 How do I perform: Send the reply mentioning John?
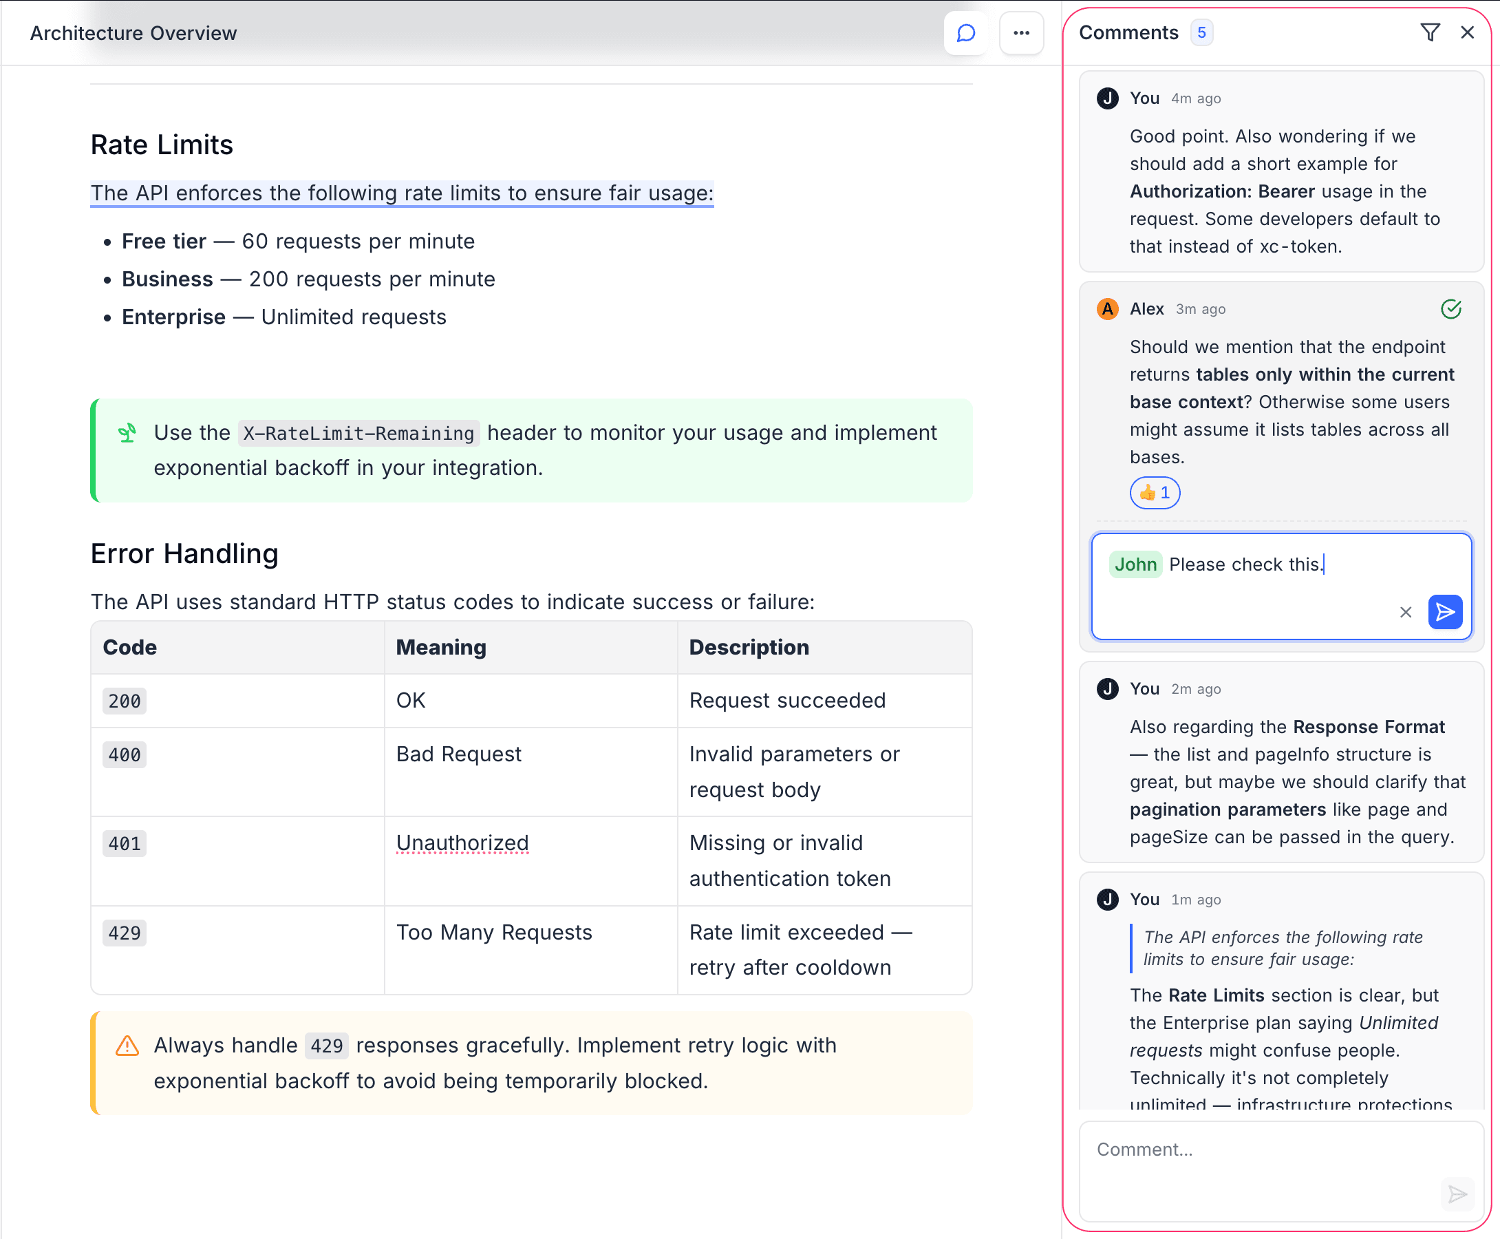coord(1444,612)
